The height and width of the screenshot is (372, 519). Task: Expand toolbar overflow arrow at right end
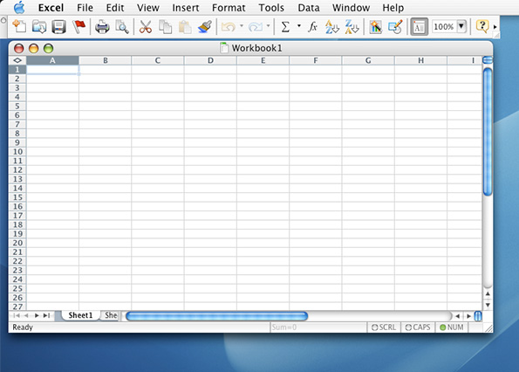pos(495,27)
